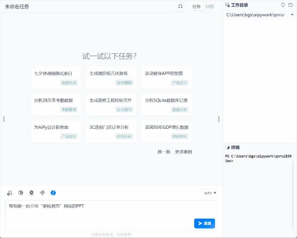
Task: Click the left sidebar collapse handle
Action: [x=4, y=119]
